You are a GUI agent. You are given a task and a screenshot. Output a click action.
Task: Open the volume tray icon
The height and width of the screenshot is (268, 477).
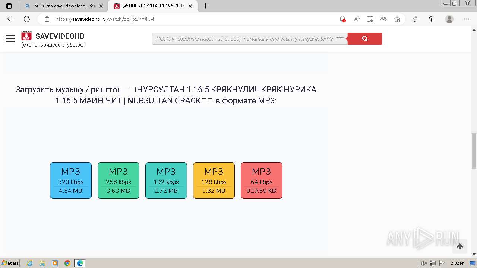tap(424, 263)
